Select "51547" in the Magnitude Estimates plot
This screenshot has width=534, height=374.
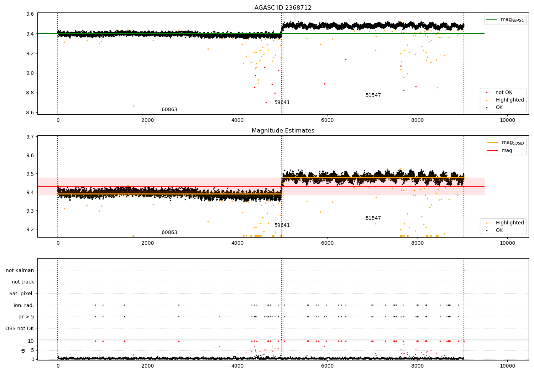coord(373,218)
